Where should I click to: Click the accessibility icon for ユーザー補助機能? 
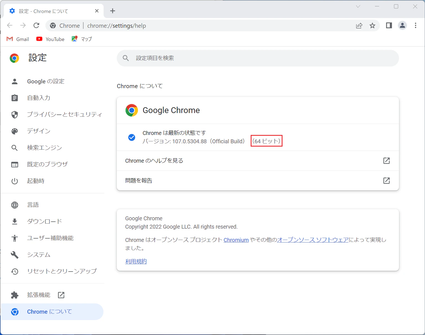[x=15, y=238]
